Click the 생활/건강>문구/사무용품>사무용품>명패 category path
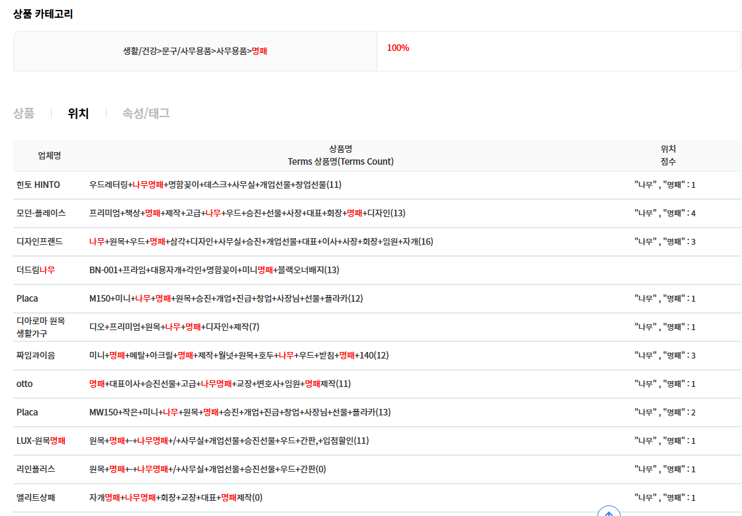Viewport: 742px width, 516px height. (195, 51)
